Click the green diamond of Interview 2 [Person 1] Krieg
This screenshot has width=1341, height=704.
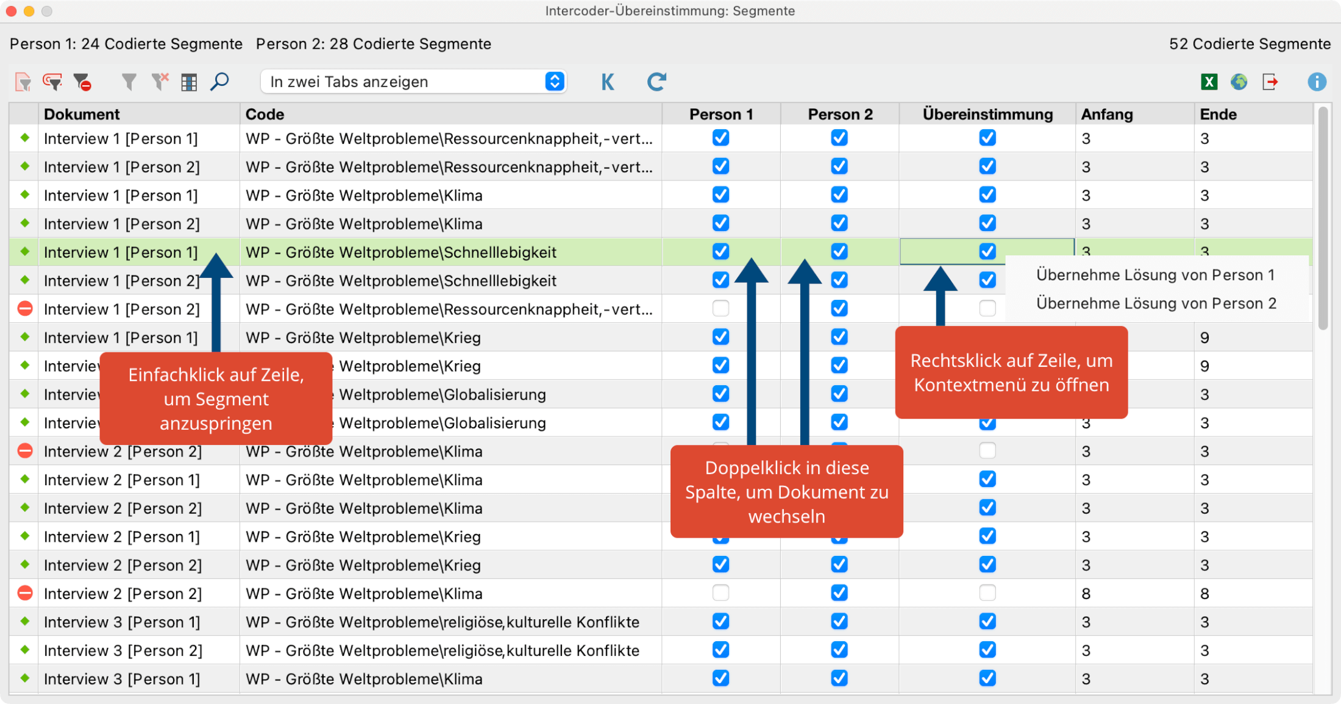coord(25,536)
